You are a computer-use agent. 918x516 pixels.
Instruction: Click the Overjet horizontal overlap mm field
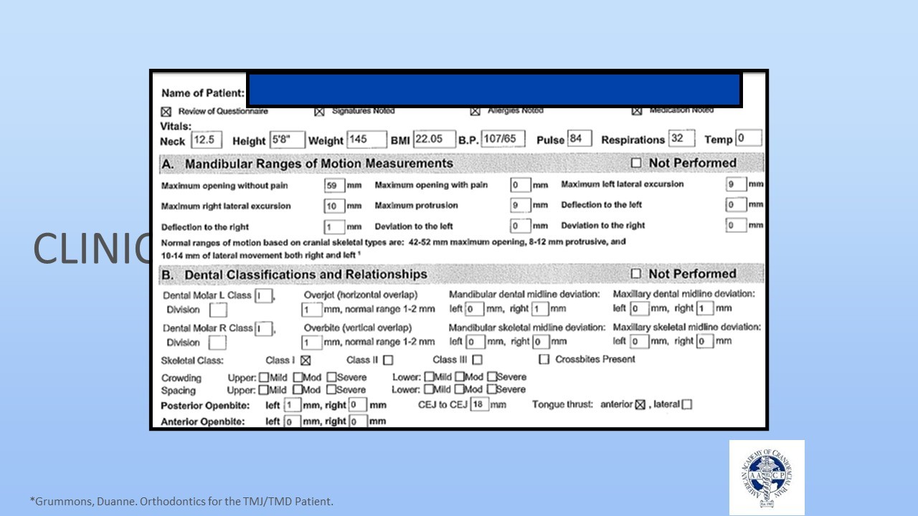pyautogui.click(x=311, y=310)
